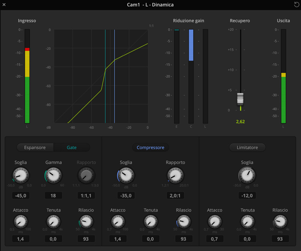Close the Dinamica window with X icon
301x251 pixels.
(4, 5)
